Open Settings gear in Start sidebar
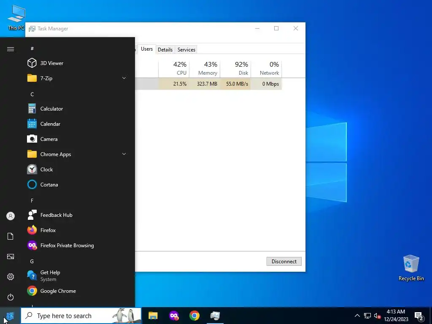 11,277
